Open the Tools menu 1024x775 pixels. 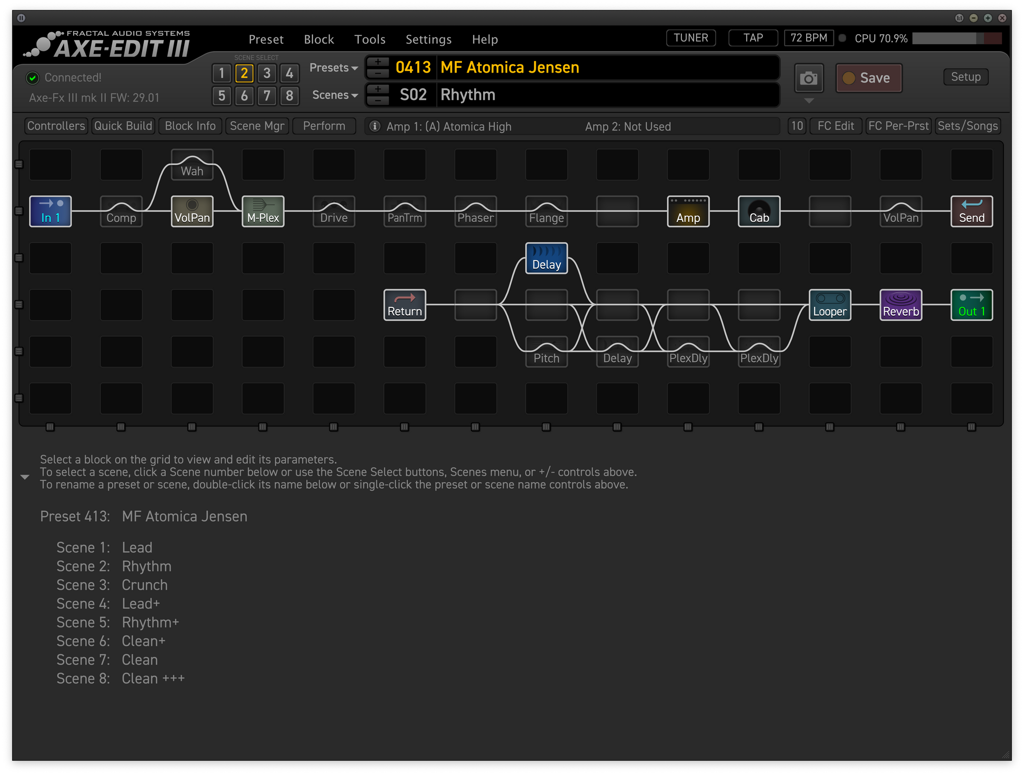point(369,39)
